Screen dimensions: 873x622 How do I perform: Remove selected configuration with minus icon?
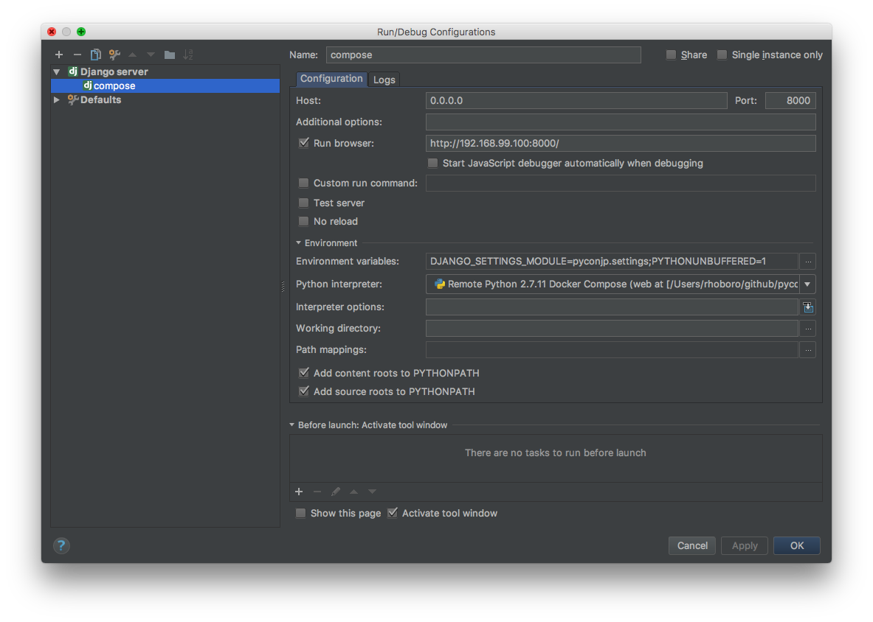[x=77, y=55]
